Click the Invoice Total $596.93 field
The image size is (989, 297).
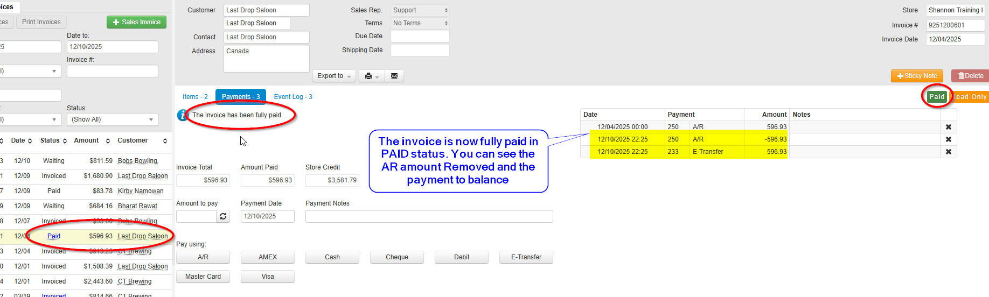(x=203, y=180)
